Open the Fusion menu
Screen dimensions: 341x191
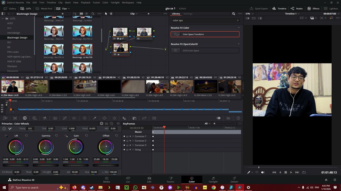(x=96, y=3)
